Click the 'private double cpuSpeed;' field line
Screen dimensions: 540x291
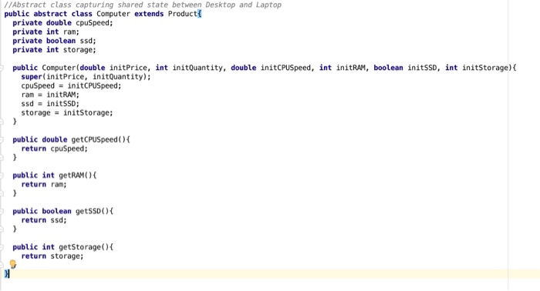[x=62, y=23]
